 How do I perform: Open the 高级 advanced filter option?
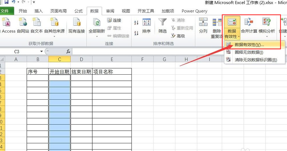pos(178,36)
